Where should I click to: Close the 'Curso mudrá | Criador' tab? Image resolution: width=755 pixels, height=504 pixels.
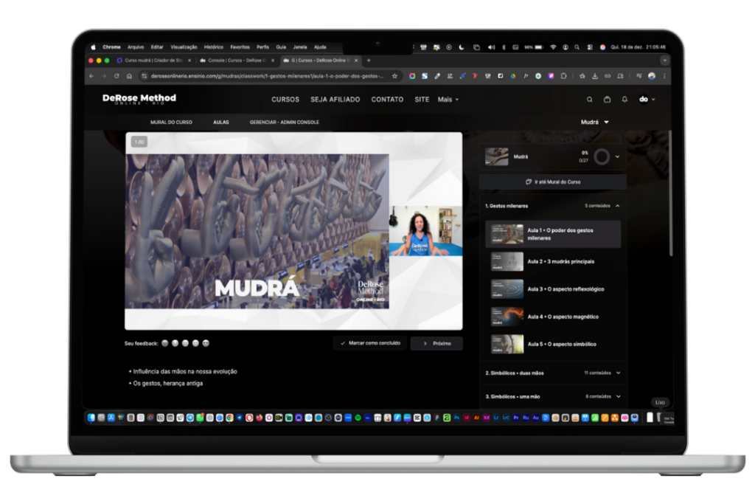(x=189, y=61)
